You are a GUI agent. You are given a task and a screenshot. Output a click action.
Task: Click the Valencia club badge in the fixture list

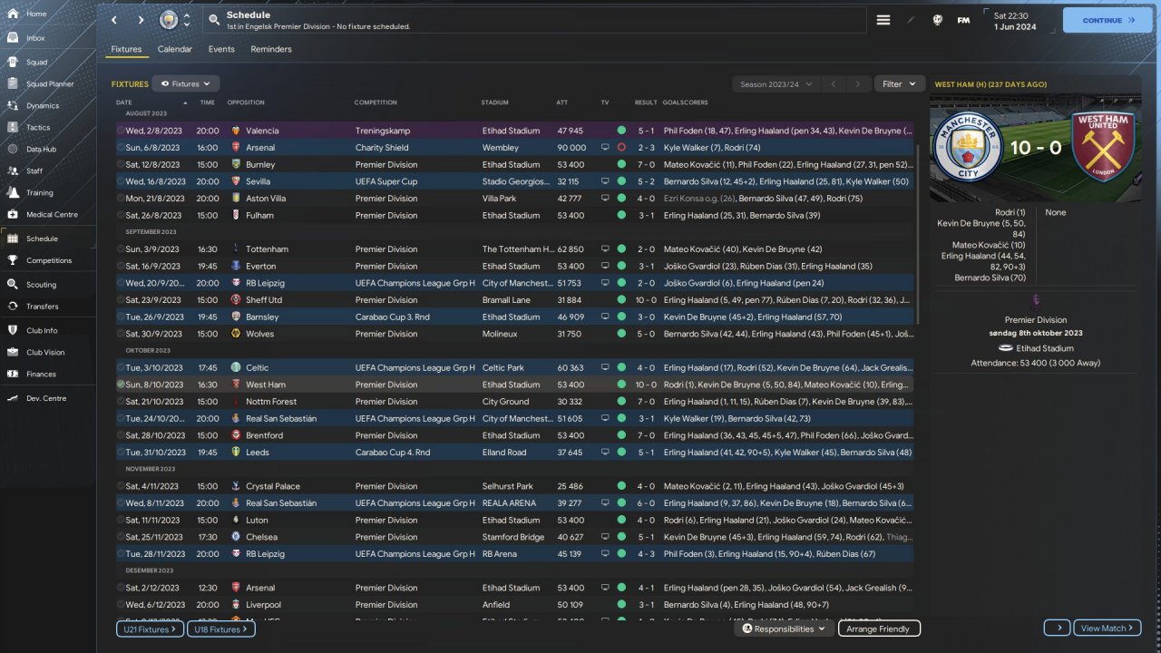point(236,131)
